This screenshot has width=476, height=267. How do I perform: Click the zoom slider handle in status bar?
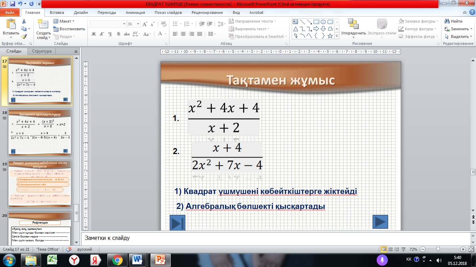pyautogui.click(x=438, y=249)
